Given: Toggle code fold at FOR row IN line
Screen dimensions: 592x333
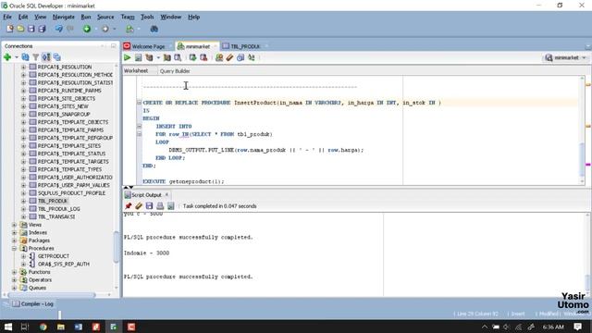Looking at the screenshot, I should click(139, 134).
